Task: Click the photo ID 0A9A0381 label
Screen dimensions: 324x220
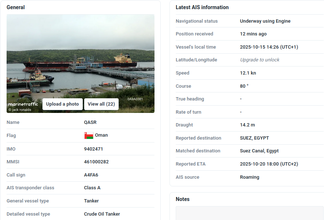Action: click(135, 99)
